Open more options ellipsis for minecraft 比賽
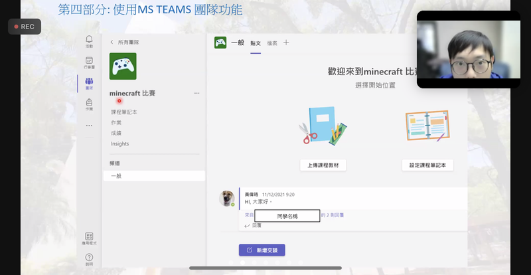The width and height of the screenshot is (531, 275). click(x=196, y=94)
